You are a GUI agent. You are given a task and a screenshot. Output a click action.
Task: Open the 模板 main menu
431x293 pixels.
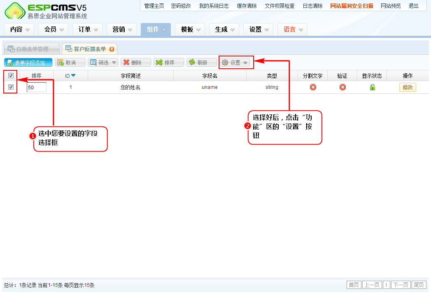pos(190,29)
